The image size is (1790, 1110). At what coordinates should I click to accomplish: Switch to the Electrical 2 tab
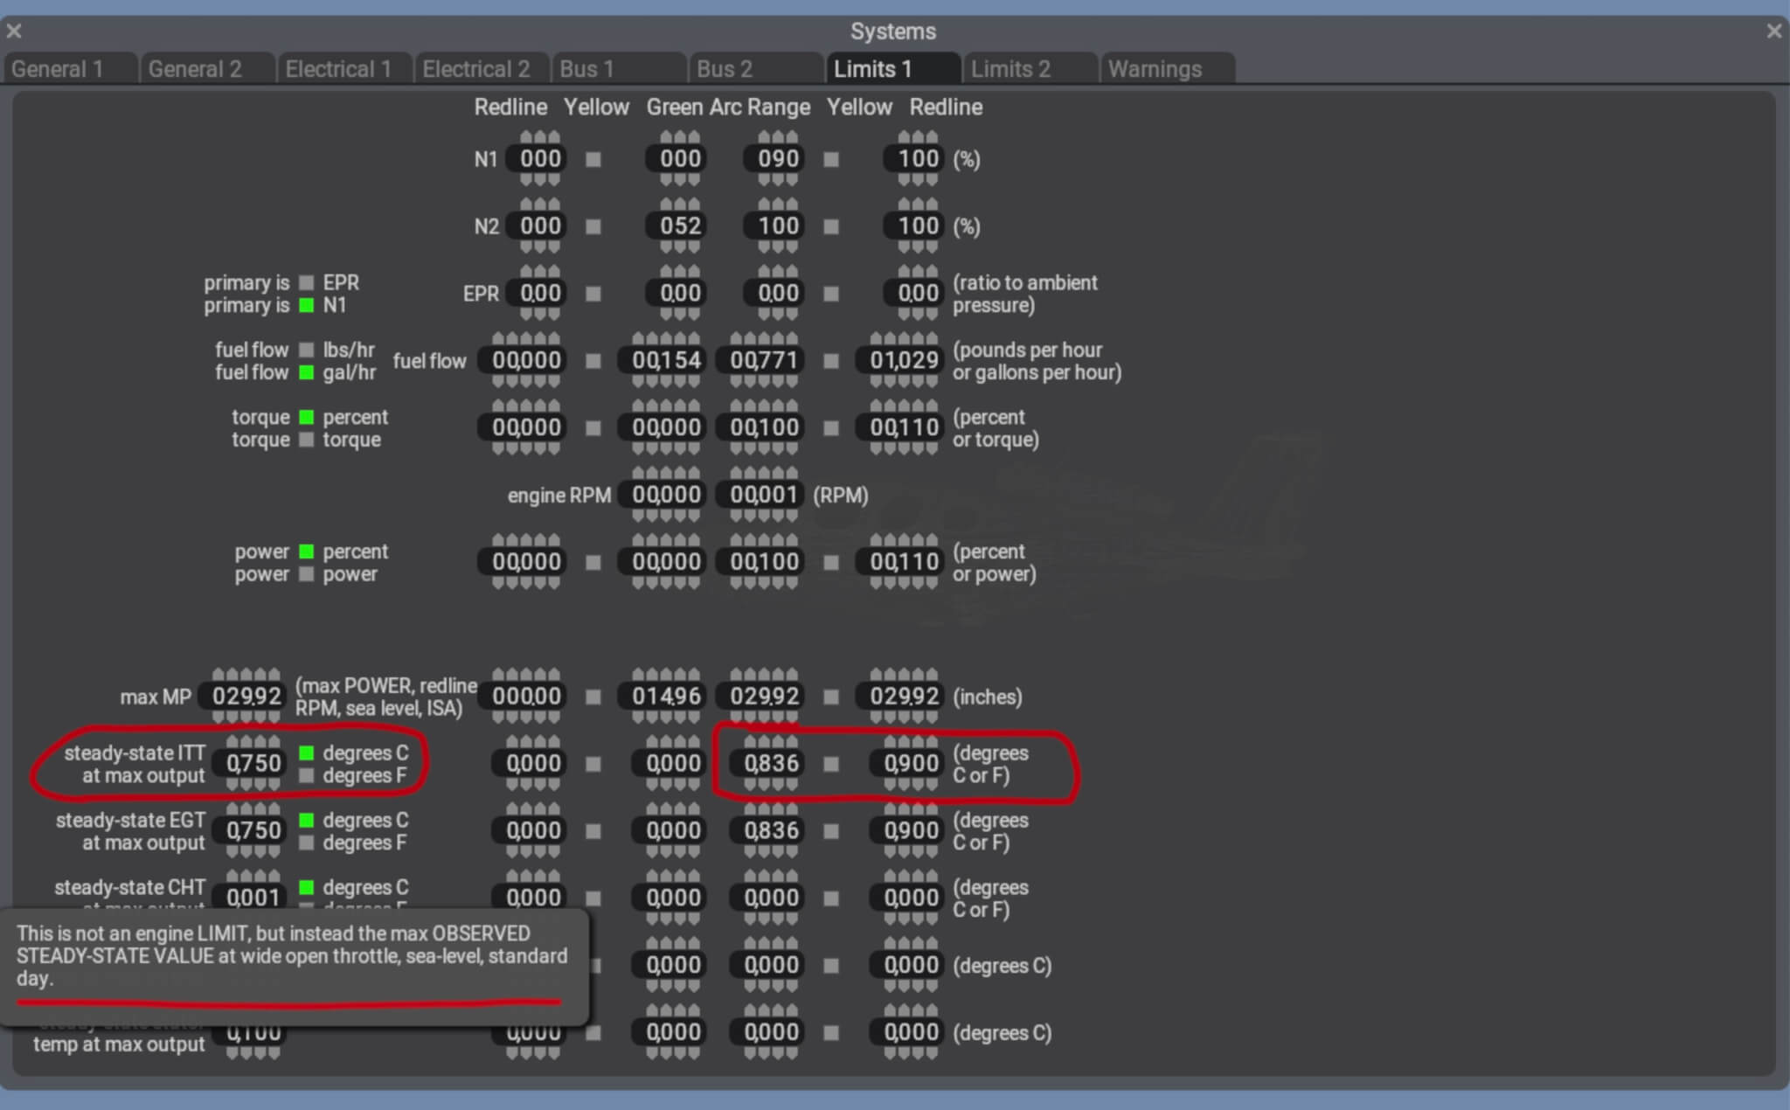tap(480, 68)
